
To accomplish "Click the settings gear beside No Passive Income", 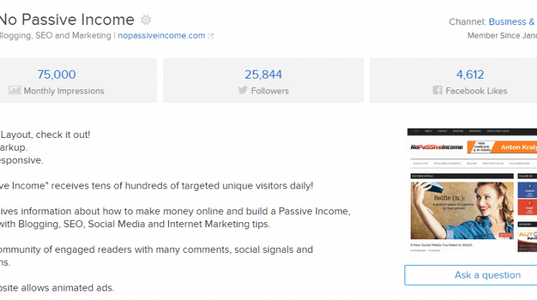I will (x=146, y=20).
